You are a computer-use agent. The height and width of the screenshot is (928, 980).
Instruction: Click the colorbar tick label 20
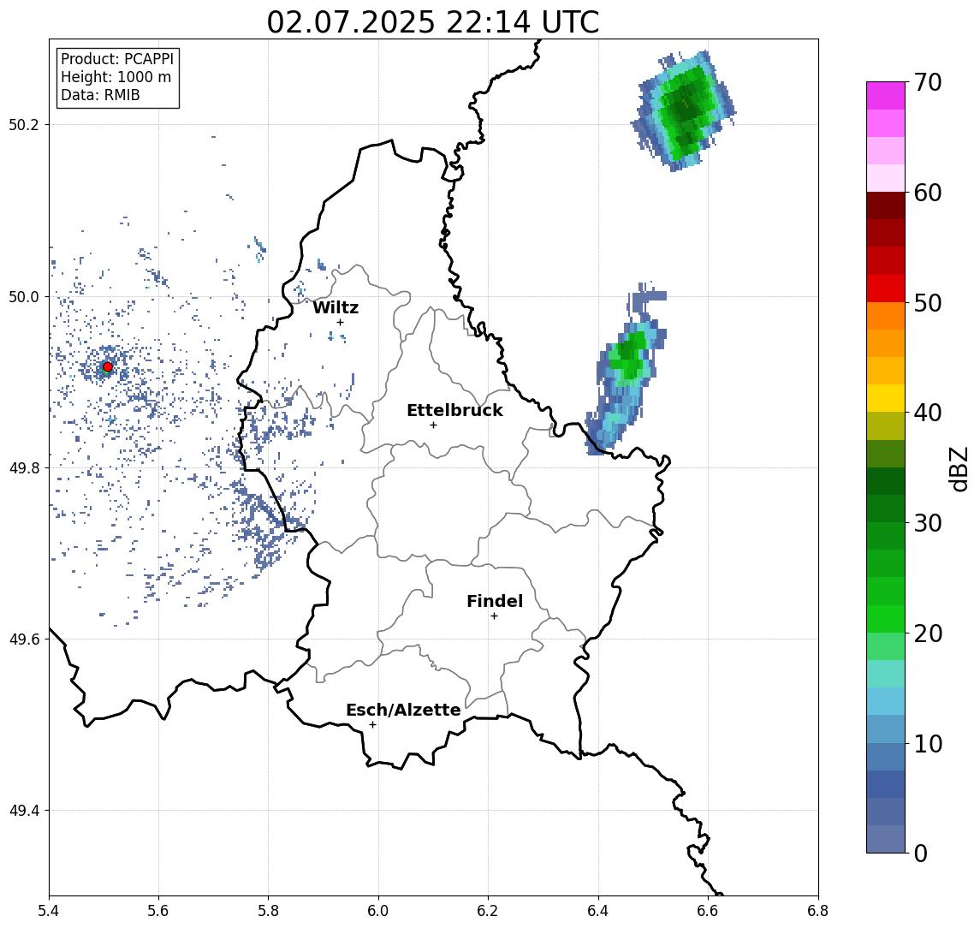click(928, 633)
